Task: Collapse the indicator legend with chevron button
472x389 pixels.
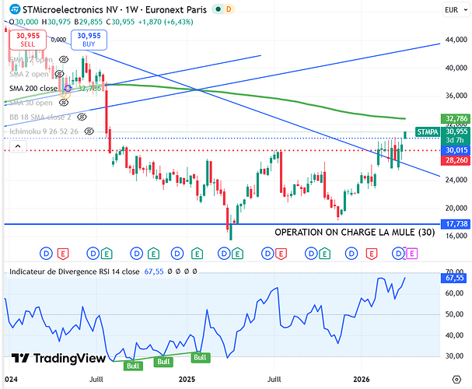Action: pyautogui.click(x=18, y=146)
